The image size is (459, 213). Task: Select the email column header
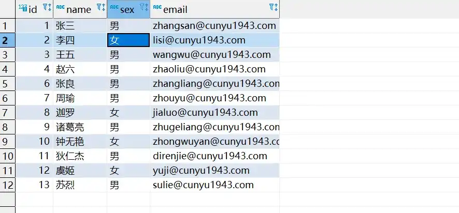click(214, 9)
